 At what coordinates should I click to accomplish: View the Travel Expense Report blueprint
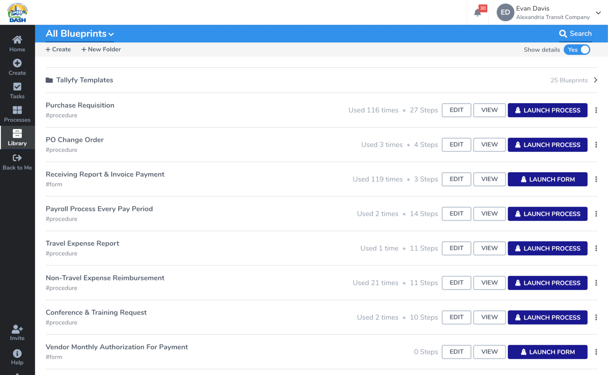click(489, 248)
